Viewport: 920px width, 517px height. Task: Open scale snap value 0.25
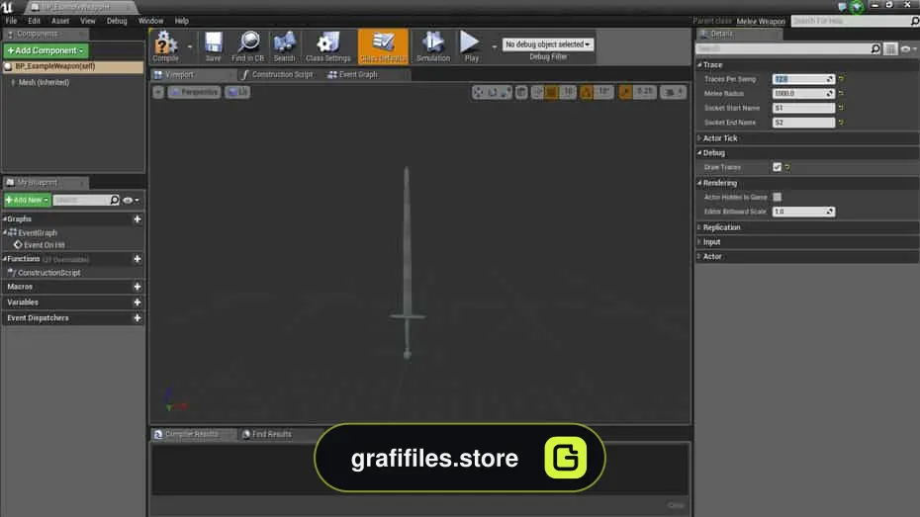[645, 92]
